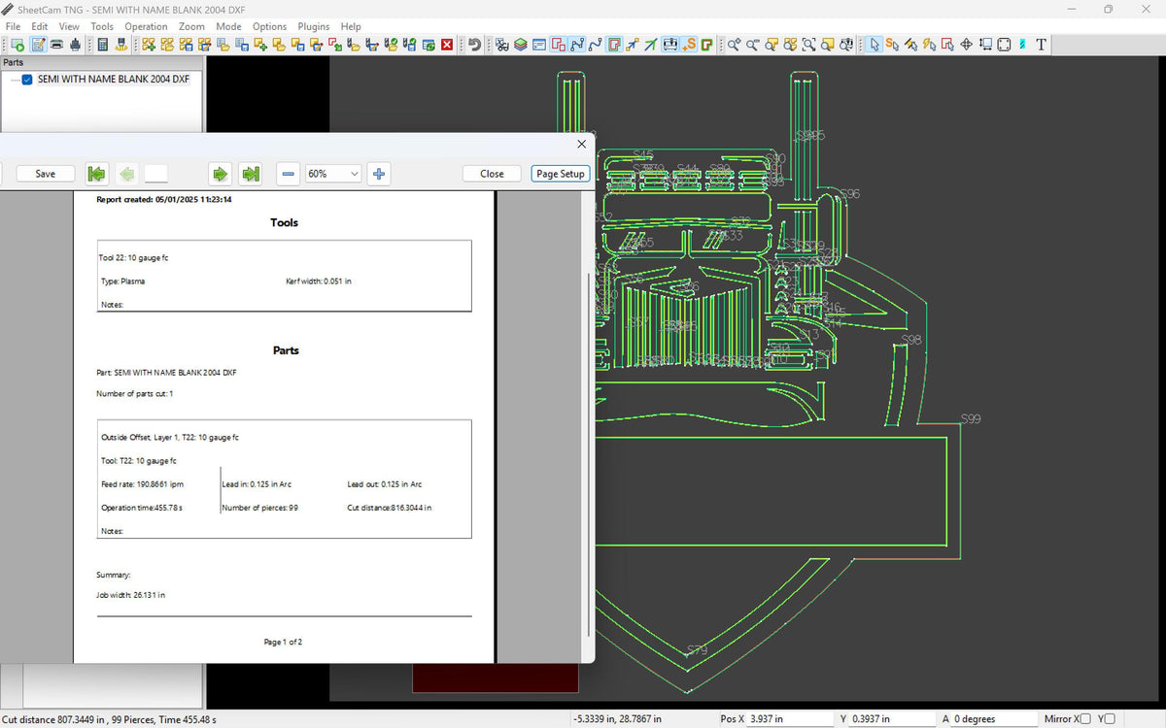The width and height of the screenshot is (1166, 728).
Task: Open the Zoom menu
Action: [191, 26]
